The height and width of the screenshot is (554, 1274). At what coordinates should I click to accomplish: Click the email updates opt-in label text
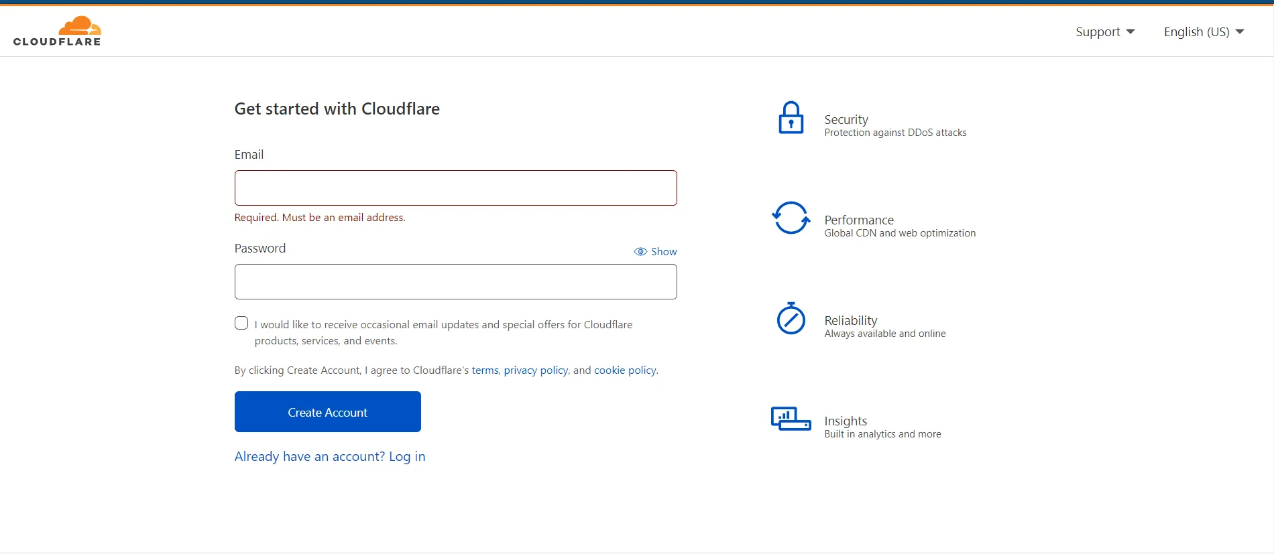pos(443,332)
